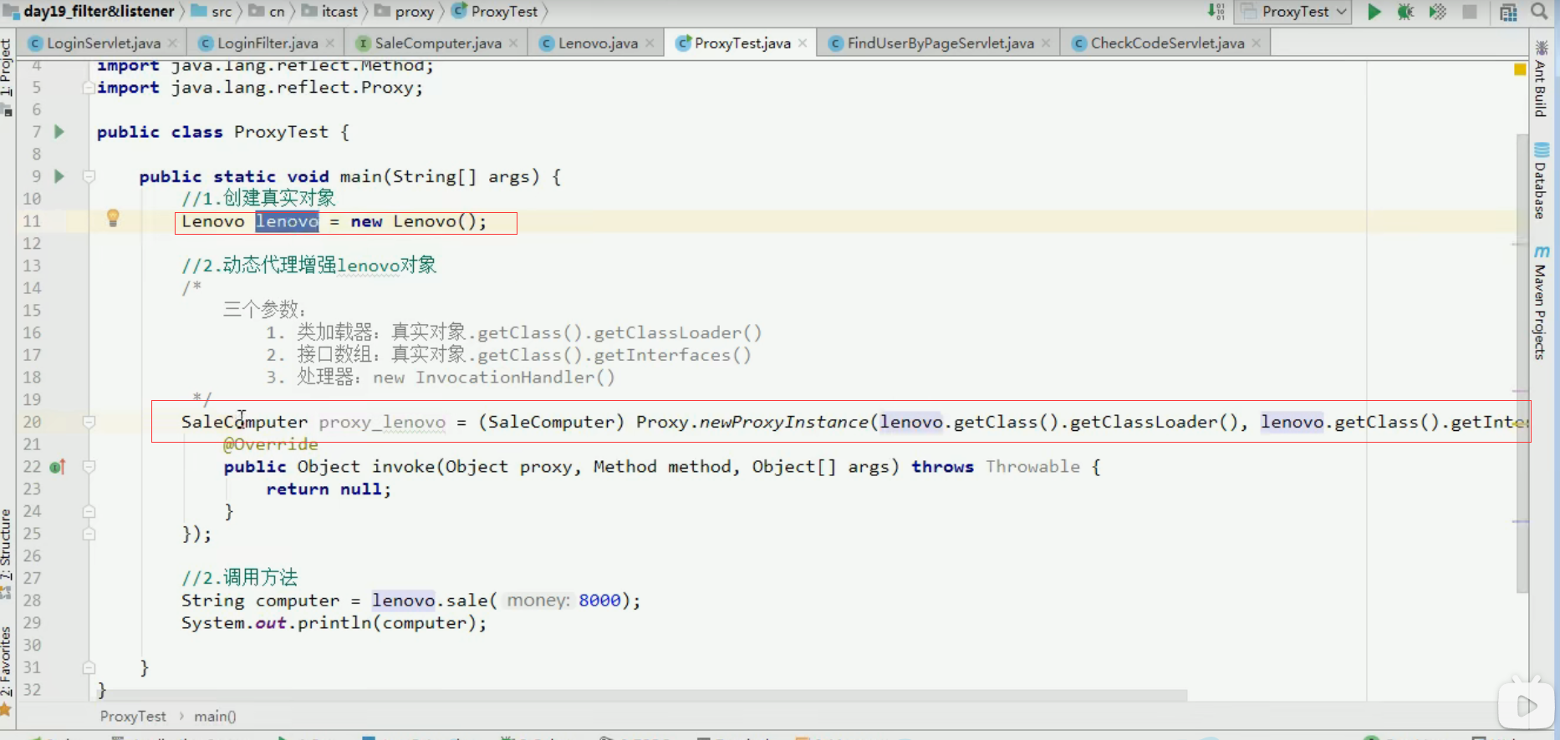Click the 8000 money argument value
The image size is (1560, 740).
pyautogui.click(x=599, y=601)
